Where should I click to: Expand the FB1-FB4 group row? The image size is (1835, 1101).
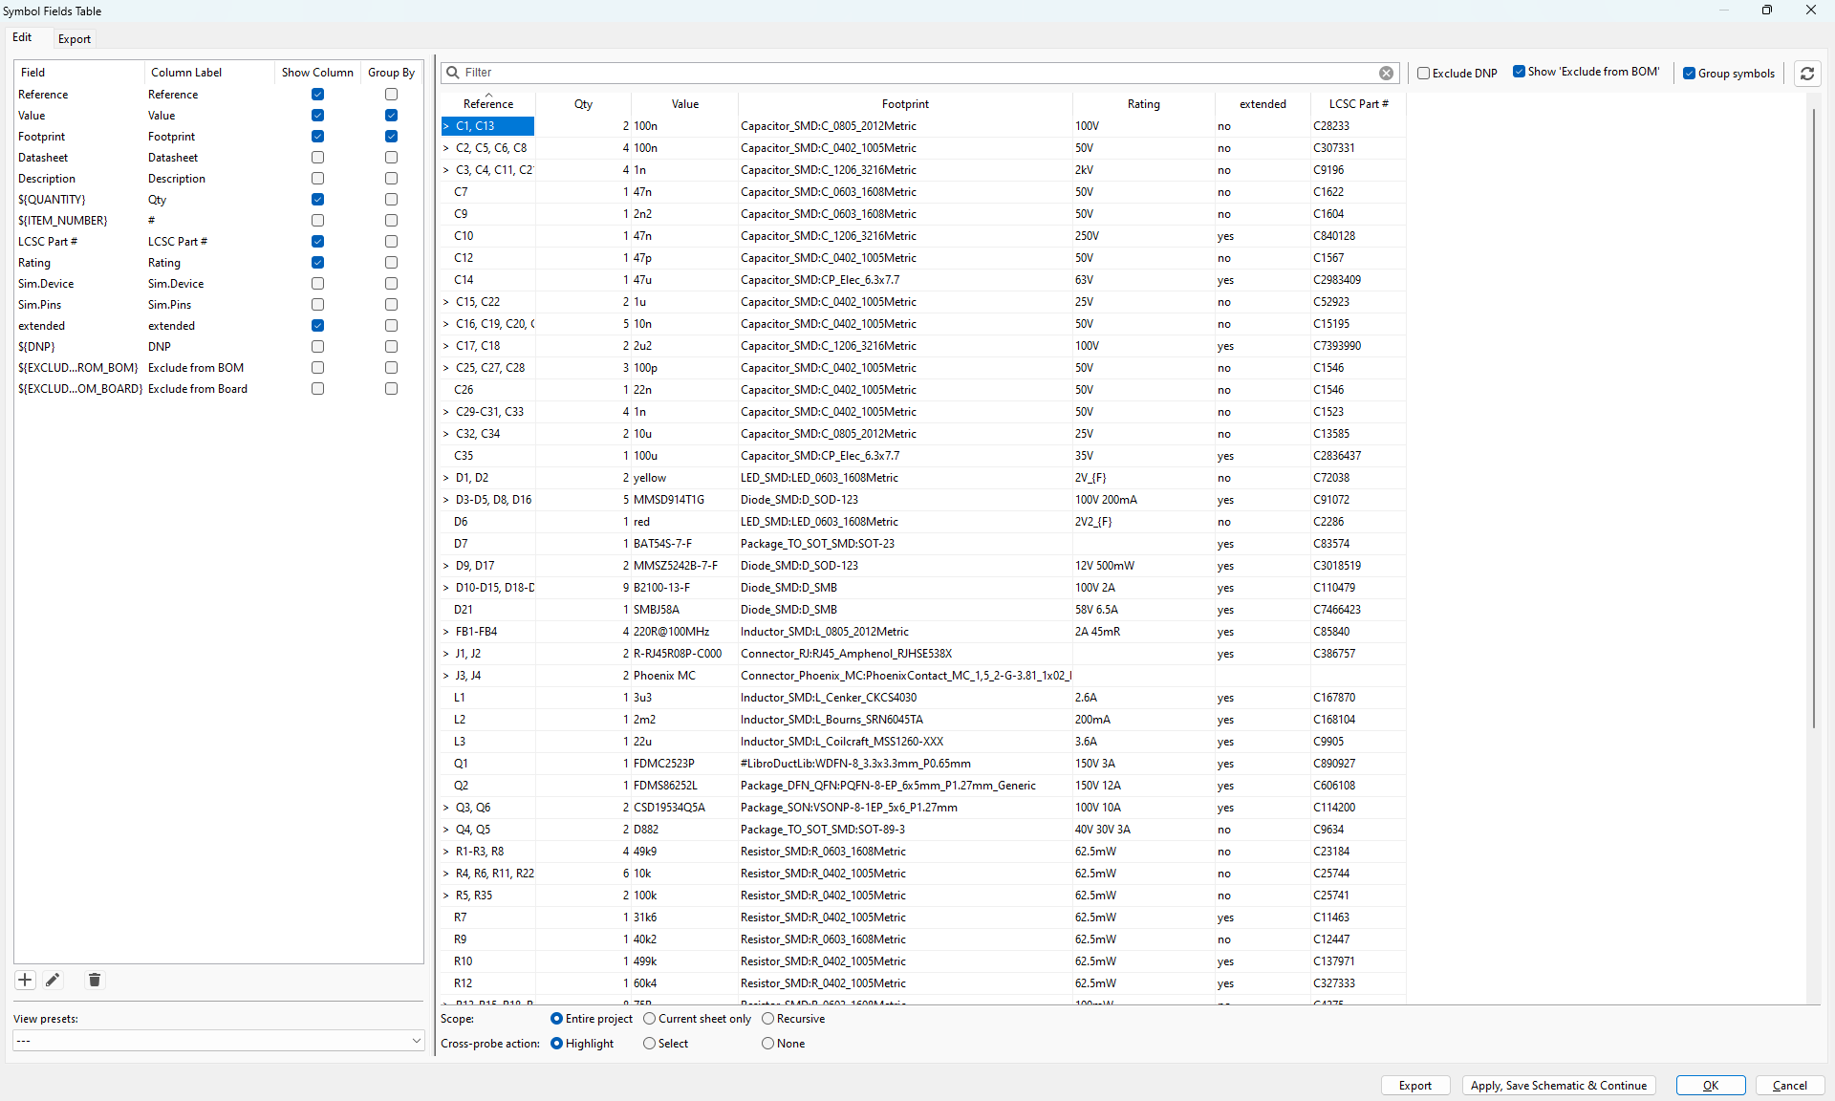pos(445,632)
